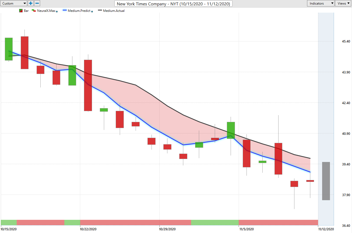Open the Custom range dropdown
Screen dimensions: 352x233
click(x=14, y=3)
